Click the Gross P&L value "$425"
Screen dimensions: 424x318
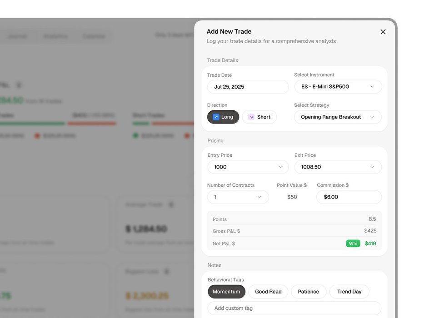(370, 231)
